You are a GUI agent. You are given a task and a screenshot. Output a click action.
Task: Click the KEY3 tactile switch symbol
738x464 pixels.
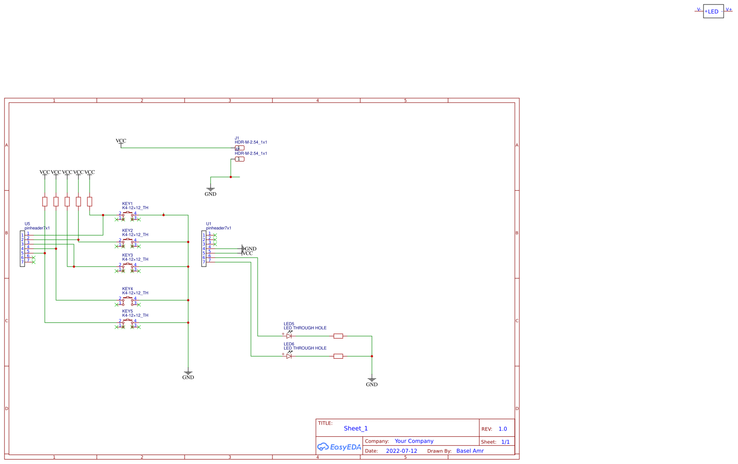point(128,267)
